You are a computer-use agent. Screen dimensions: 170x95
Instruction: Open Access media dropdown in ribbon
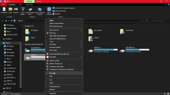click(23, 11)
